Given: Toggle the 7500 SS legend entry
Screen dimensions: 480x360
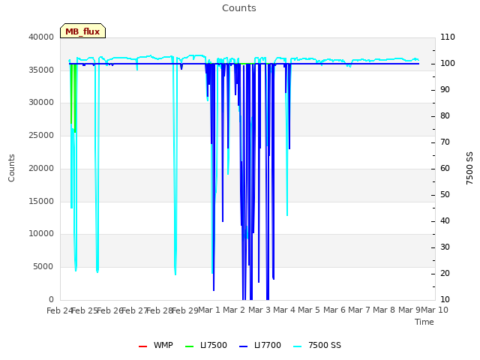Looking at the screenshot, I should pos(316,345).
